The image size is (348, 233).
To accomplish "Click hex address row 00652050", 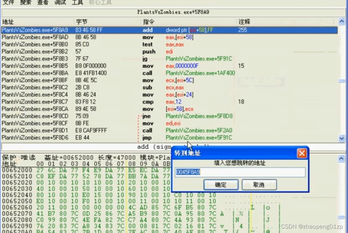I will pos(17,201).
